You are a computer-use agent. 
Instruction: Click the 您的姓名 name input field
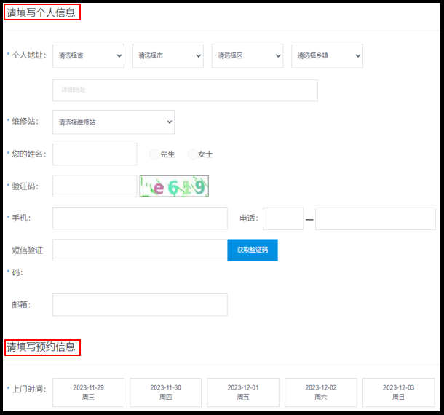click(95, 154)
